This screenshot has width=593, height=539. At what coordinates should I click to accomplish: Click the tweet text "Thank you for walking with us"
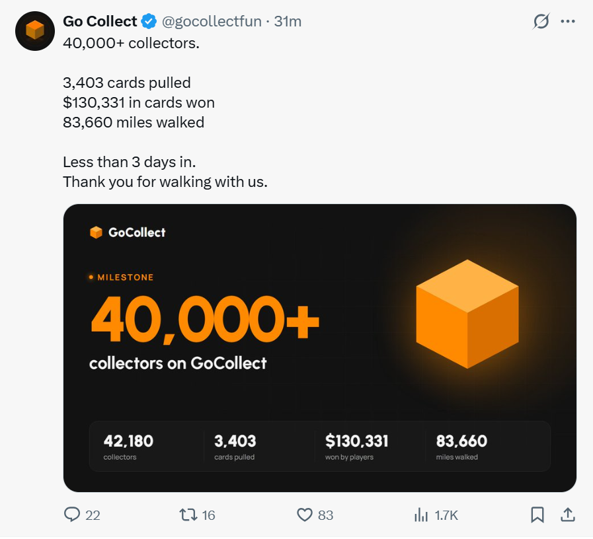tap(165, 182)
